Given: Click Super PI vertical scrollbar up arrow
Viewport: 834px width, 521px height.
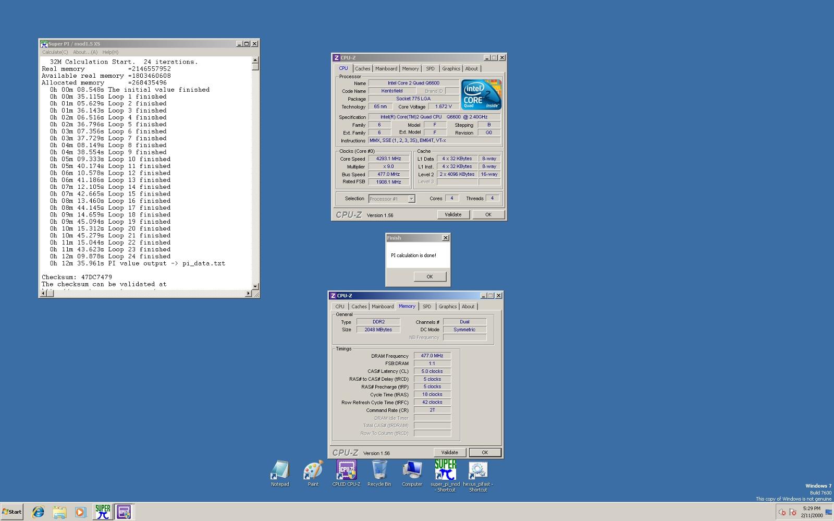Looking at the screenshot, I should [x=255, y=60].
